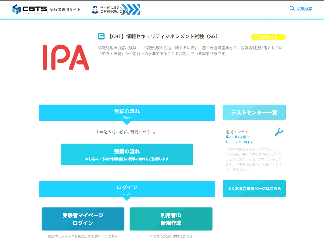Open the 利用者ID 新規作成 button

coord(171,219)
